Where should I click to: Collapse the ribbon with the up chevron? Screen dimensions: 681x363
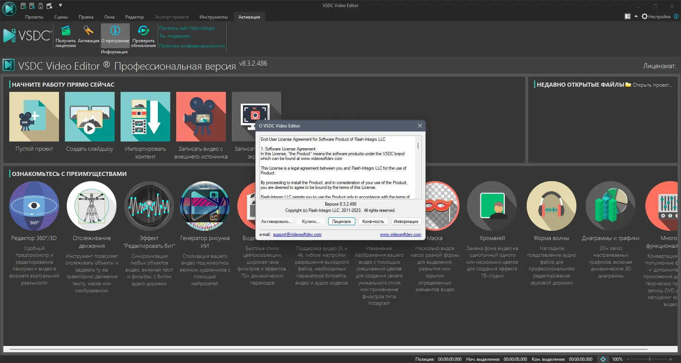[x=636, y=16]
